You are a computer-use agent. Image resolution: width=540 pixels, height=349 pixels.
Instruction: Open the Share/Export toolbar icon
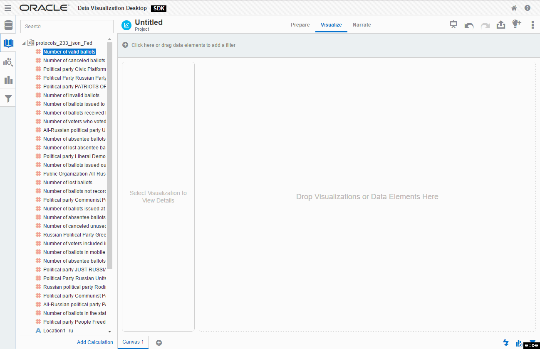coord(501,25)
